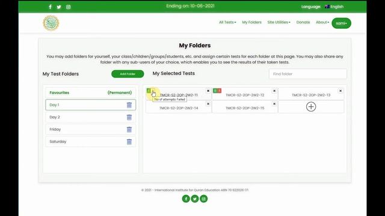
Task: Open test TMCR-S2-2OP-2W2-T5
Action: click(x=245, y=108)
